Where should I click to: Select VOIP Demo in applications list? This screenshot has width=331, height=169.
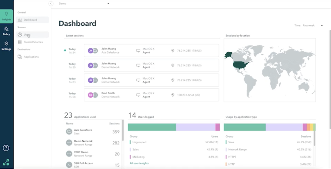click(x=93, y=154)
